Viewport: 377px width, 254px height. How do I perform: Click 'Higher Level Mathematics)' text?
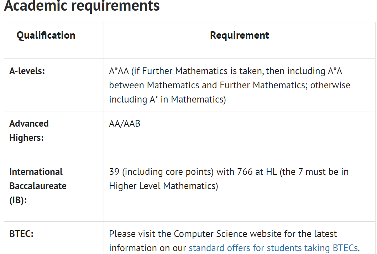pos(163,186)
